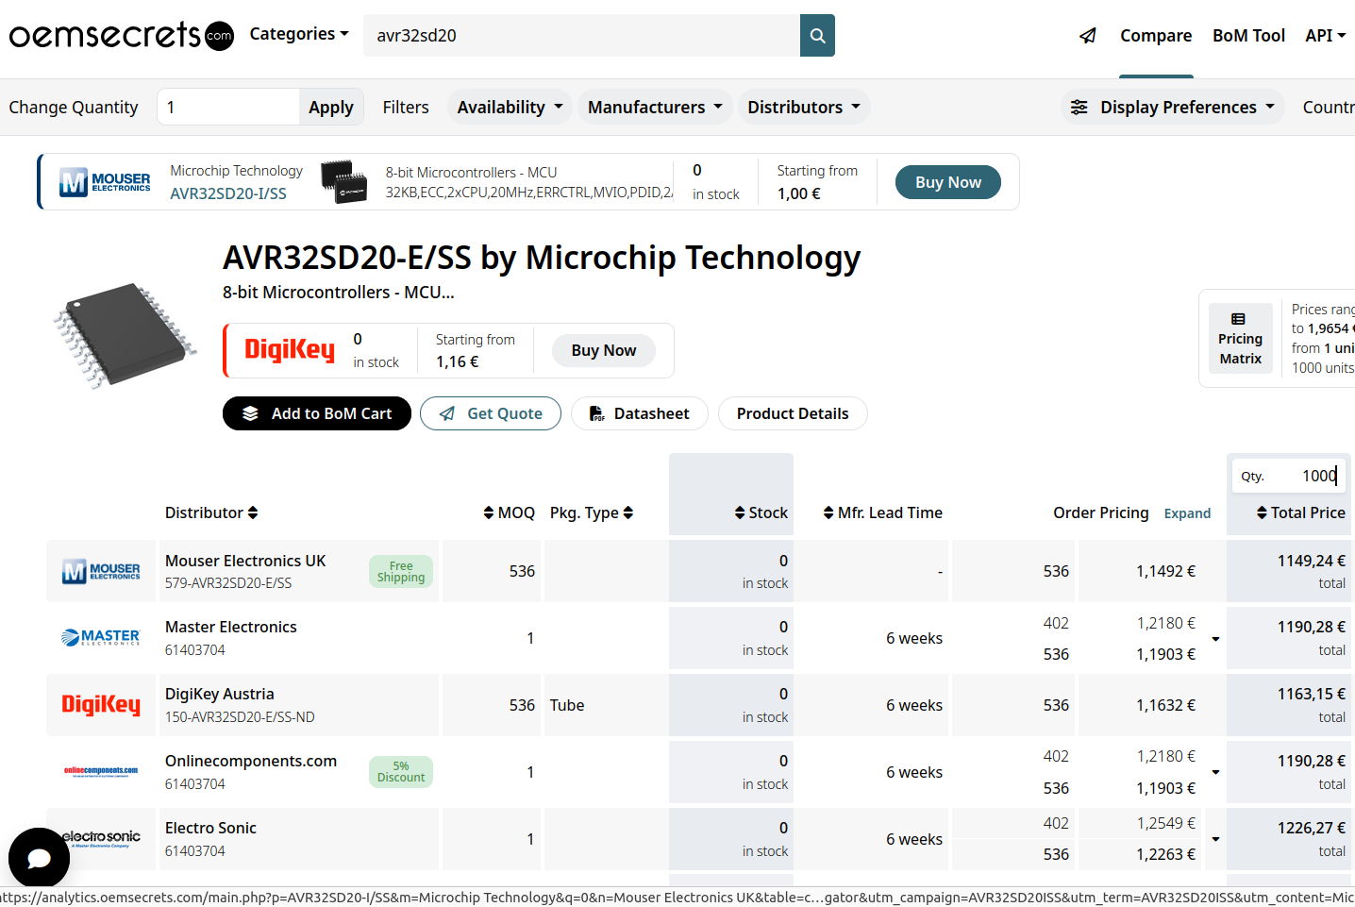Viewport: 1355px width, 907px height.
Task: Click Add to BoM Cart button
Action: (317, 413)
